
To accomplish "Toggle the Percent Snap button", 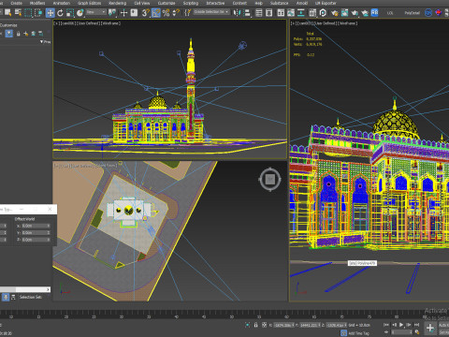I will (166, 13).
